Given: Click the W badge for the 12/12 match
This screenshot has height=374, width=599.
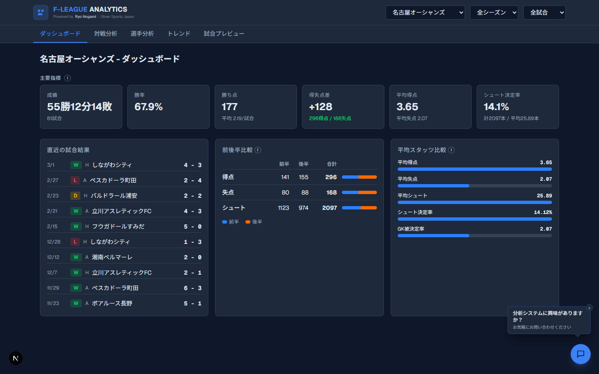Looking at the screenshot, I should click(x=76, y=257).
